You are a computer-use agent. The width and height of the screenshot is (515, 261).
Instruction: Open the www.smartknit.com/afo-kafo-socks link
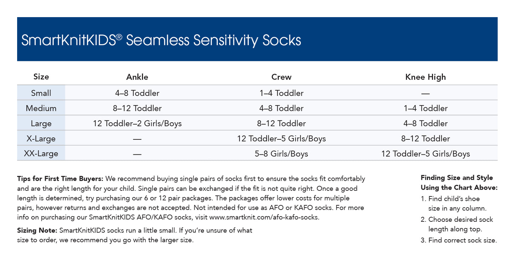tap(264, 217)
